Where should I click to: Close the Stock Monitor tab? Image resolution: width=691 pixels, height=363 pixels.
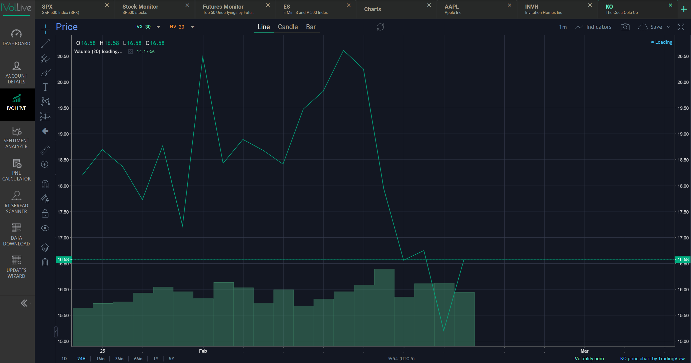click(188, 5)
